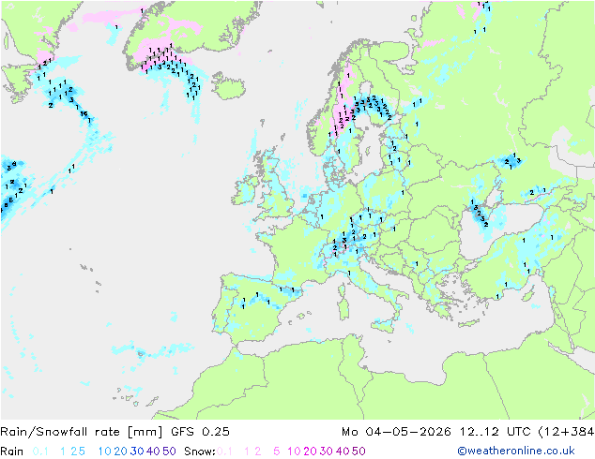This screenshot has width=595, height=459.
Task: Select the Snow 50 legend value
Action: 359,452
